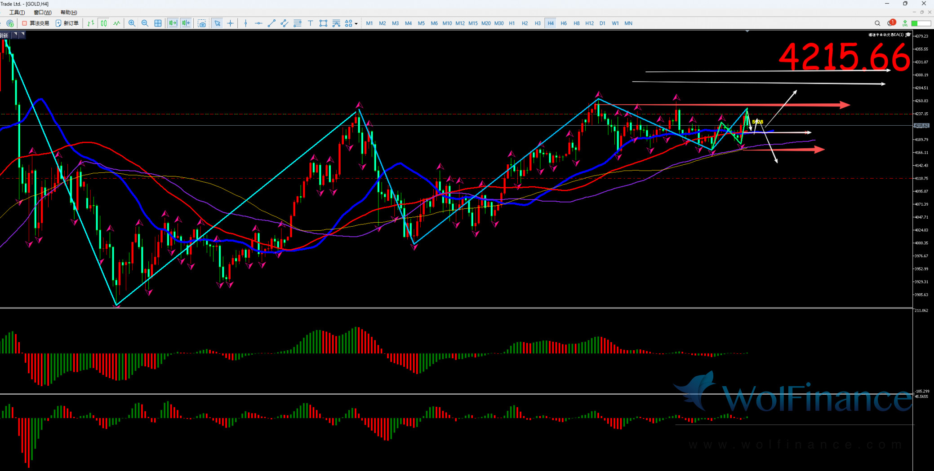Click the 新订单 new order button
The width and height of the screenshot is (934, 471).
click(x=67, y=23)
